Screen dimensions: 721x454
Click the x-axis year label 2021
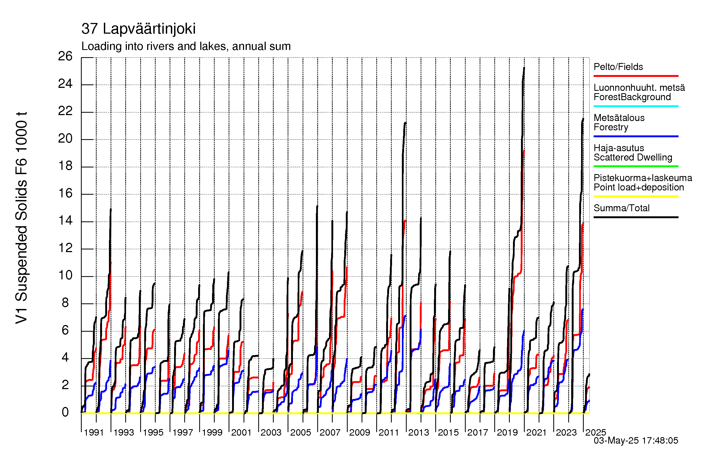[536, 432]
